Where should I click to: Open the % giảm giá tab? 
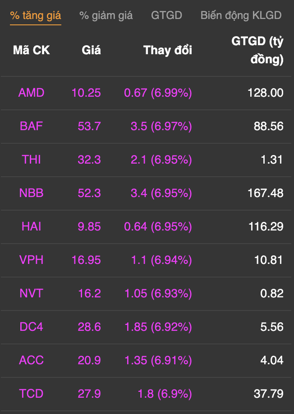(x=106, y=16)
